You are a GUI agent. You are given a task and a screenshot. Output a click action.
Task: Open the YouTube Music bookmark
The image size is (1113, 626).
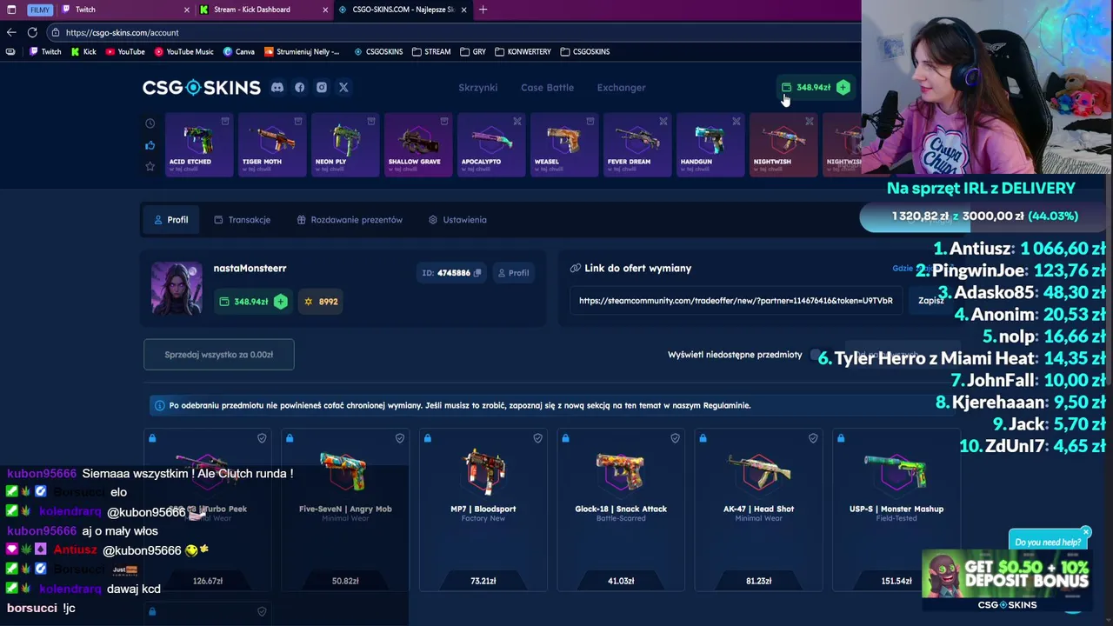(x=183, y=51)
